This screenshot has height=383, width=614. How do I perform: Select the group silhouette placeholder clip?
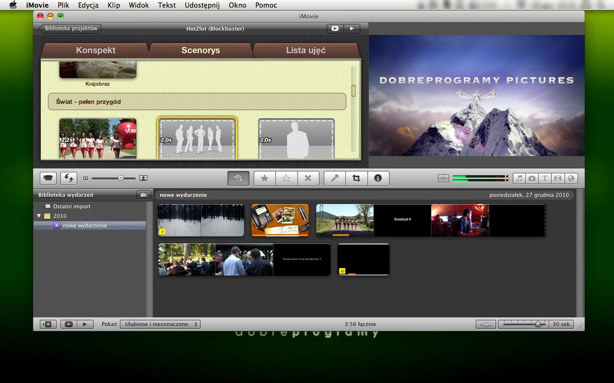197,138
